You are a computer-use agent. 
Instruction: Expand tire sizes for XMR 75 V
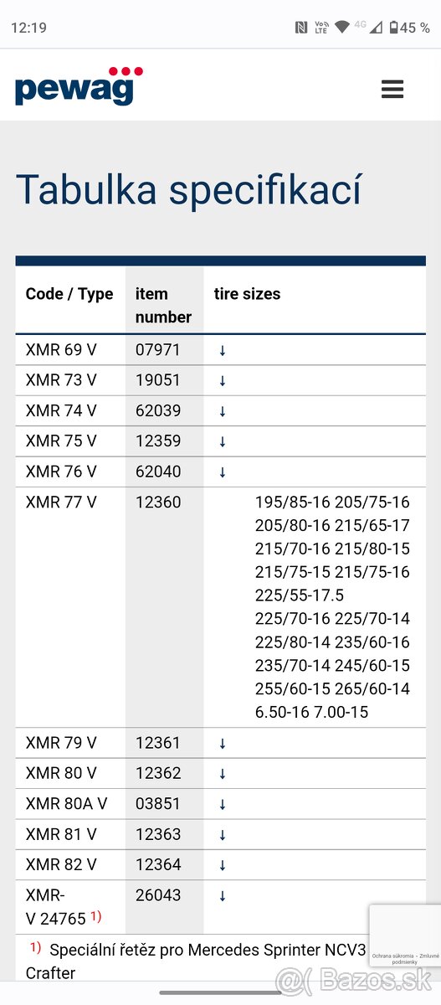pos(223,441)
